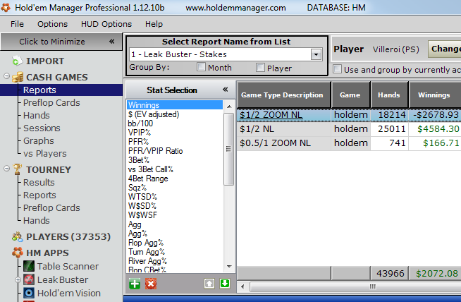The width and height of the screenshot is (461, 302).
Task: Click the green move stat down icon
Action: (225, 284)
